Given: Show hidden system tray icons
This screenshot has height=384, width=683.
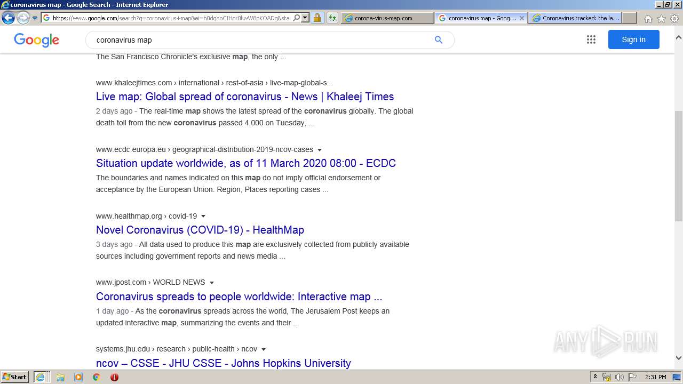Looking at the screenshot, I should click(595, 377).
